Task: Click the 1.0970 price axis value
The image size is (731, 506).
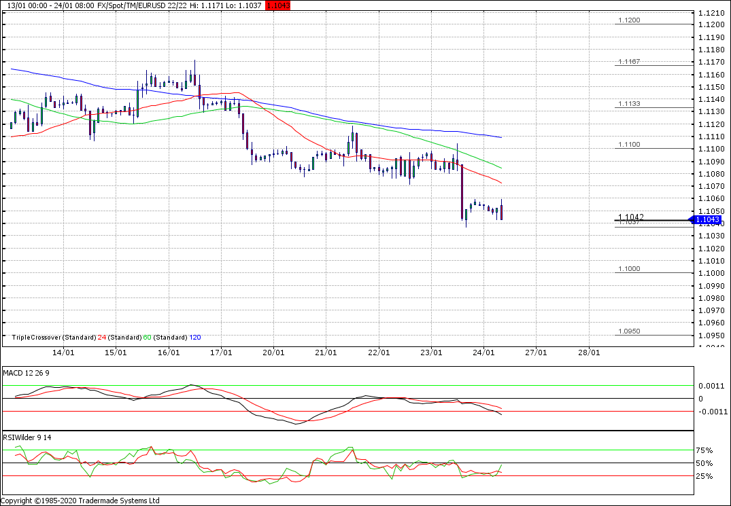Action: coord(711,310)
